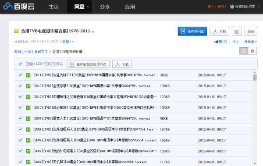The height and width of the screenshot is (166, 263).
Task: Open the [2007] 天机算 torrent file name
Action: click(x=90, y=162)
